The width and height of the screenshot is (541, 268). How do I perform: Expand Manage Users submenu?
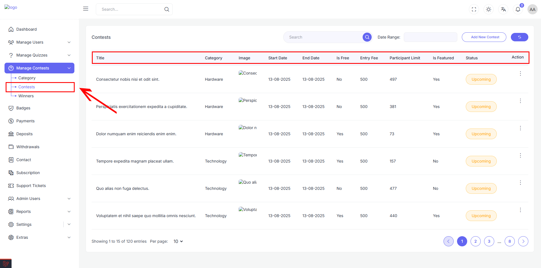pos(39,42)
